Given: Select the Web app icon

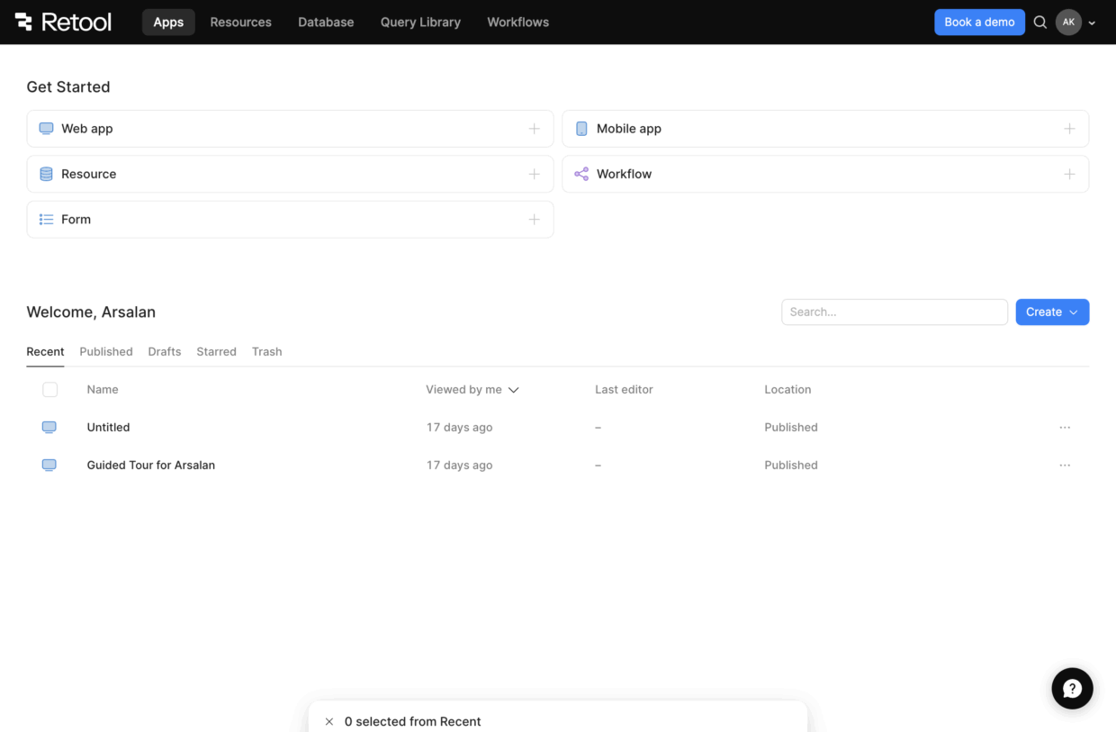Looking at the screenshot, I should pyautogui.click(x=46, y=128).
